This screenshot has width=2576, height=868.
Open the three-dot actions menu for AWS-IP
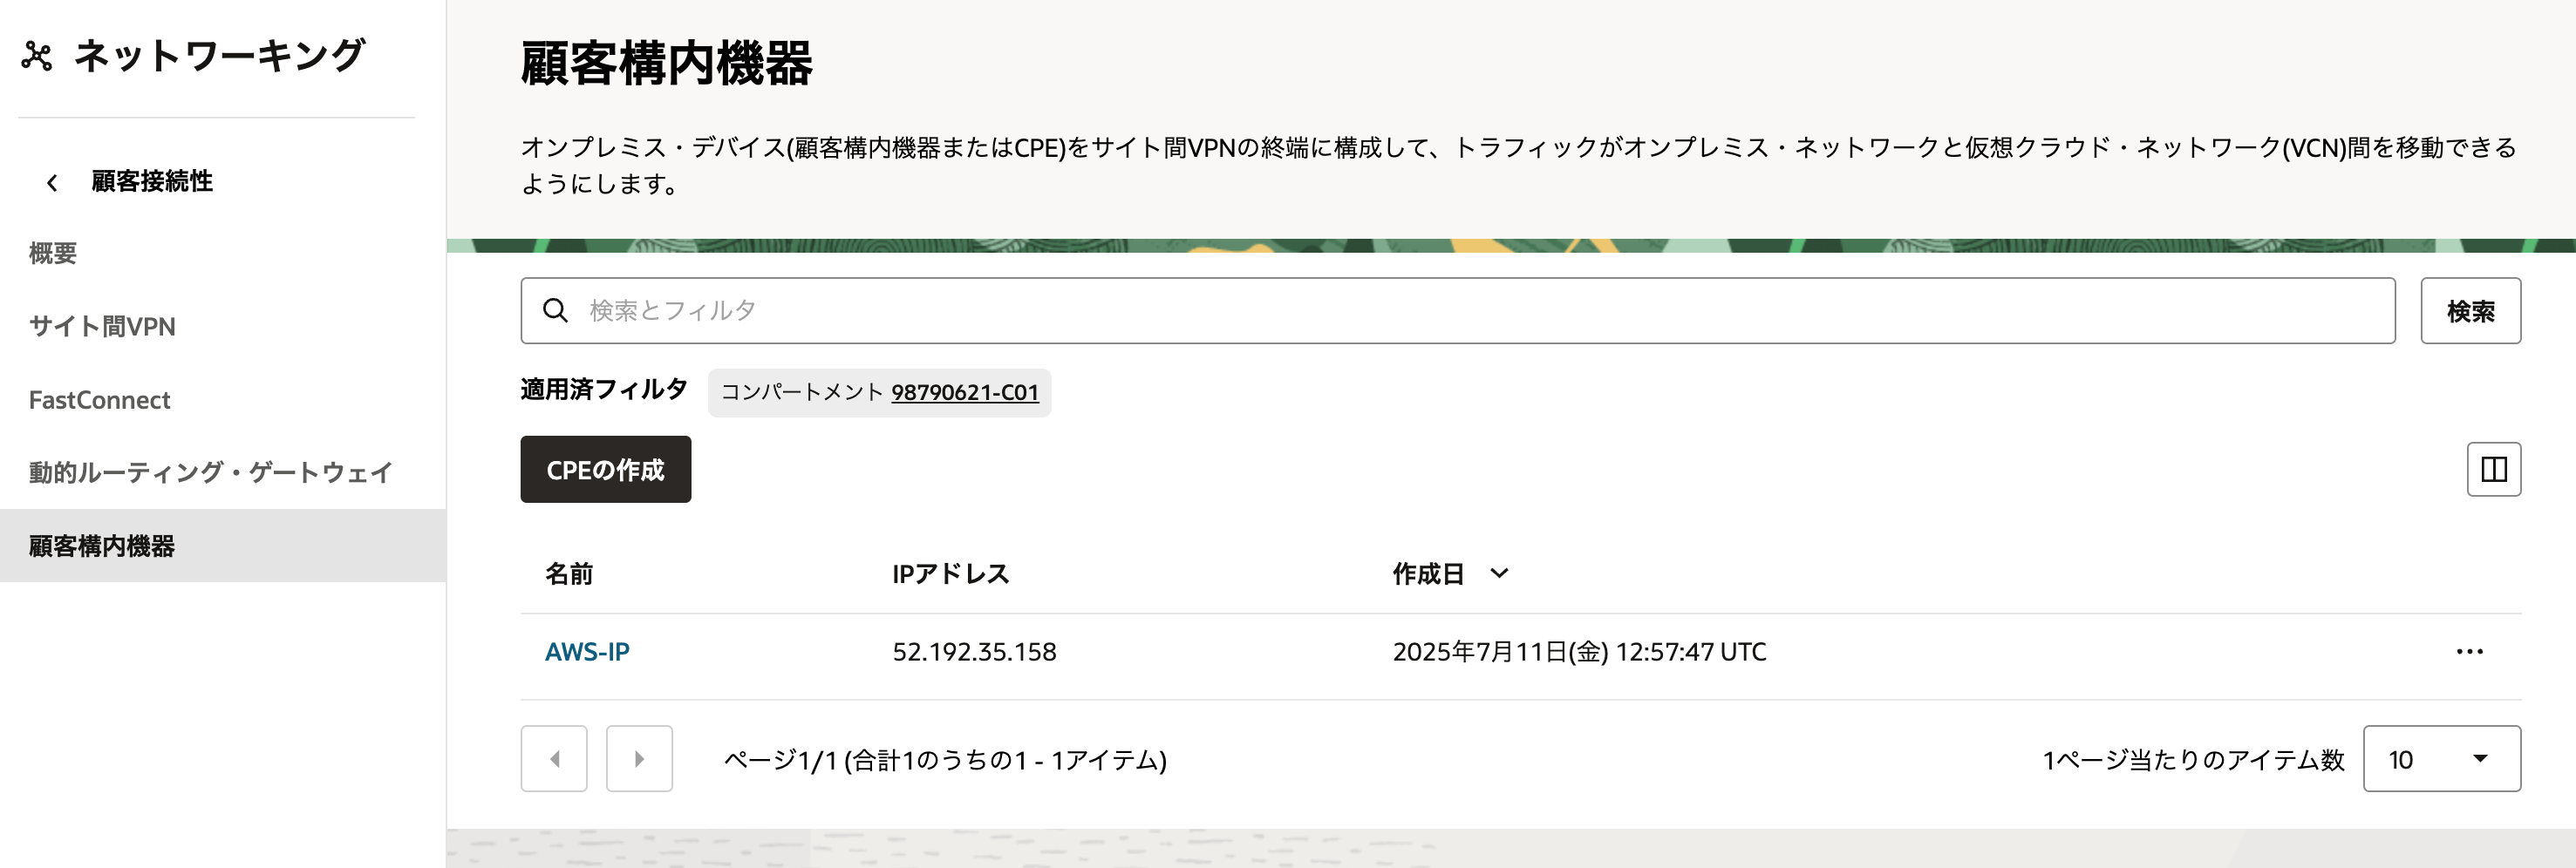tap(2469, 652)
